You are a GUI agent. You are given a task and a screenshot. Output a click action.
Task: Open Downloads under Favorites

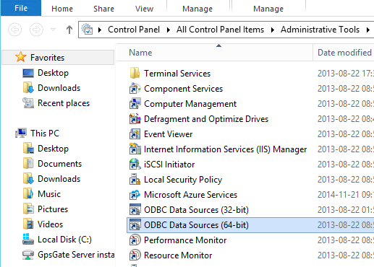59,88
